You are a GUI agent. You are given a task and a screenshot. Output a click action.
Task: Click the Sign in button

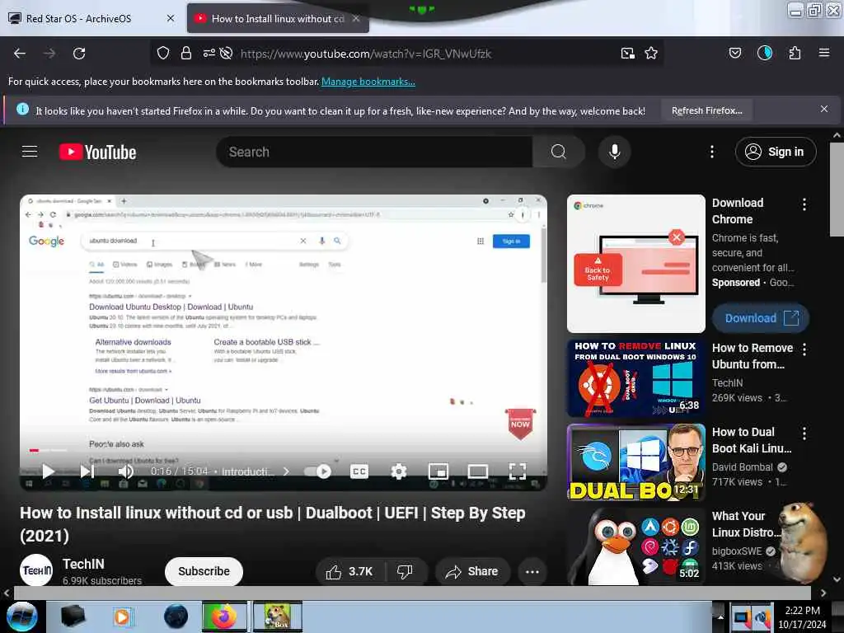(x=776, y=152)
